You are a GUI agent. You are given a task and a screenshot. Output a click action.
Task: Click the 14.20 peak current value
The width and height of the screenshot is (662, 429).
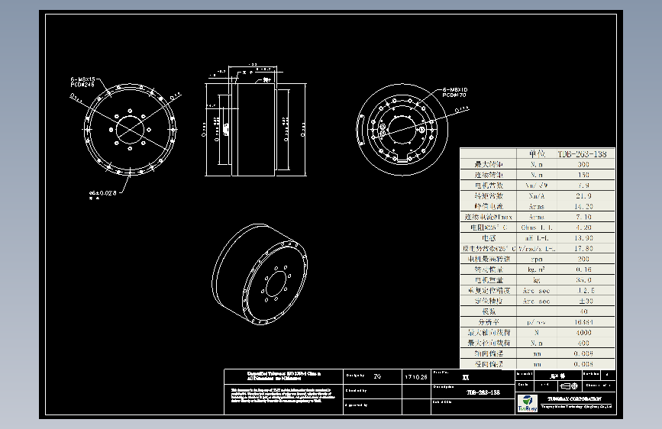click(583, 206)
